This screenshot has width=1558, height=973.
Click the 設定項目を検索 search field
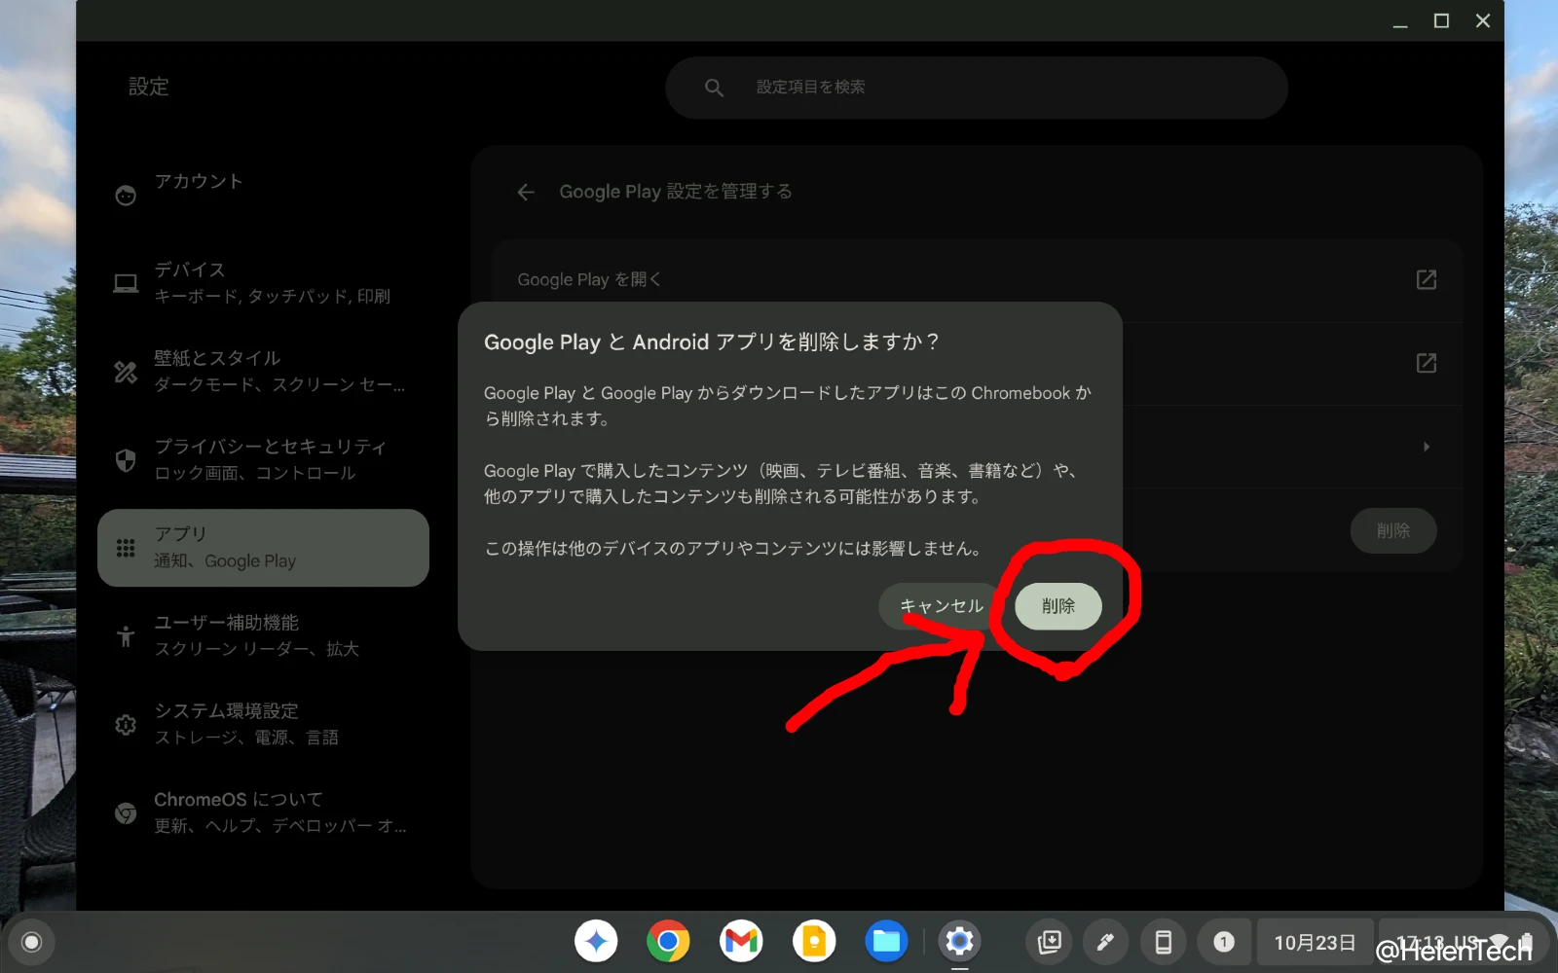click(976, 88)
